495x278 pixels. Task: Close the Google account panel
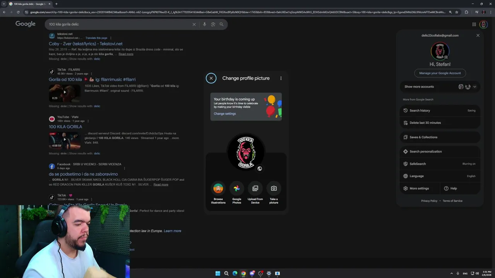[x=478, y=35]
